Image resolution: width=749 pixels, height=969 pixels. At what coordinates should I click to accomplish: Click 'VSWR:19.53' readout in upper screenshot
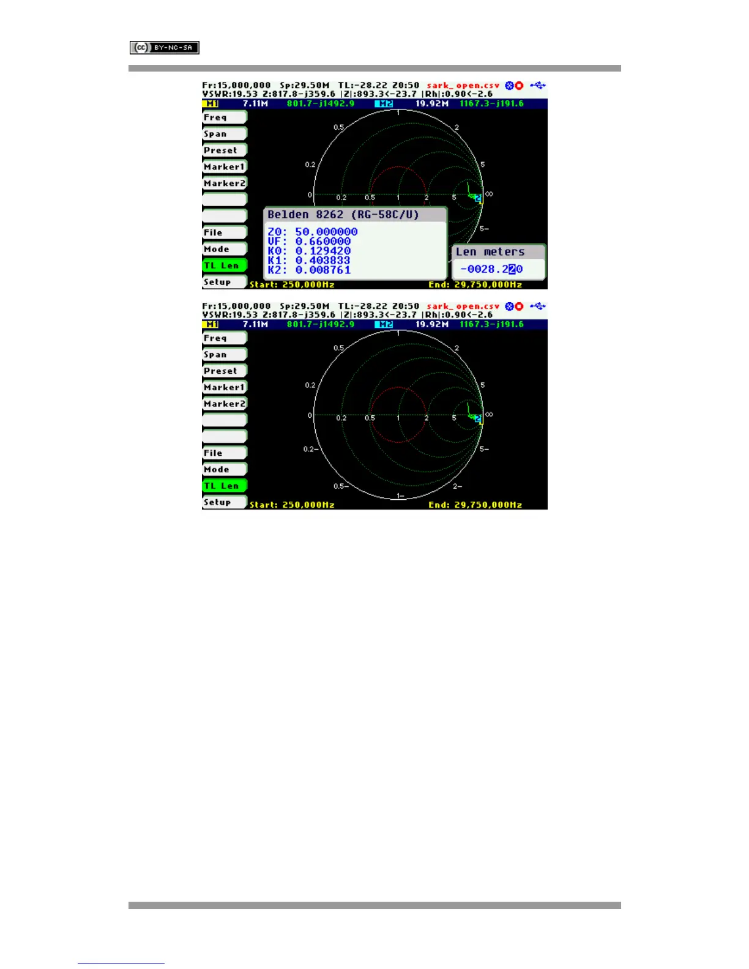tap(230, 94)
